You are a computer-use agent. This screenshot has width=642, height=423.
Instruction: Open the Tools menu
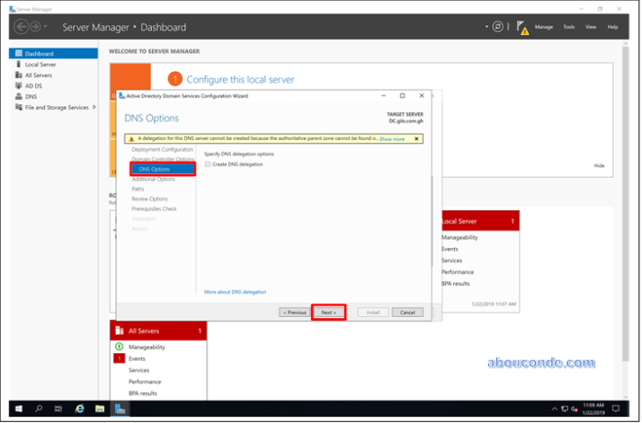point(568,27)
